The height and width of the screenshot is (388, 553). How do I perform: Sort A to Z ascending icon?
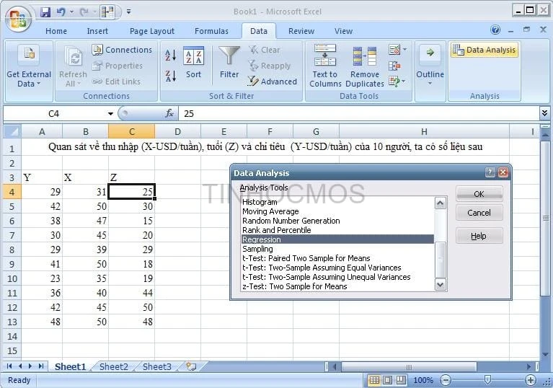point(171,55)
